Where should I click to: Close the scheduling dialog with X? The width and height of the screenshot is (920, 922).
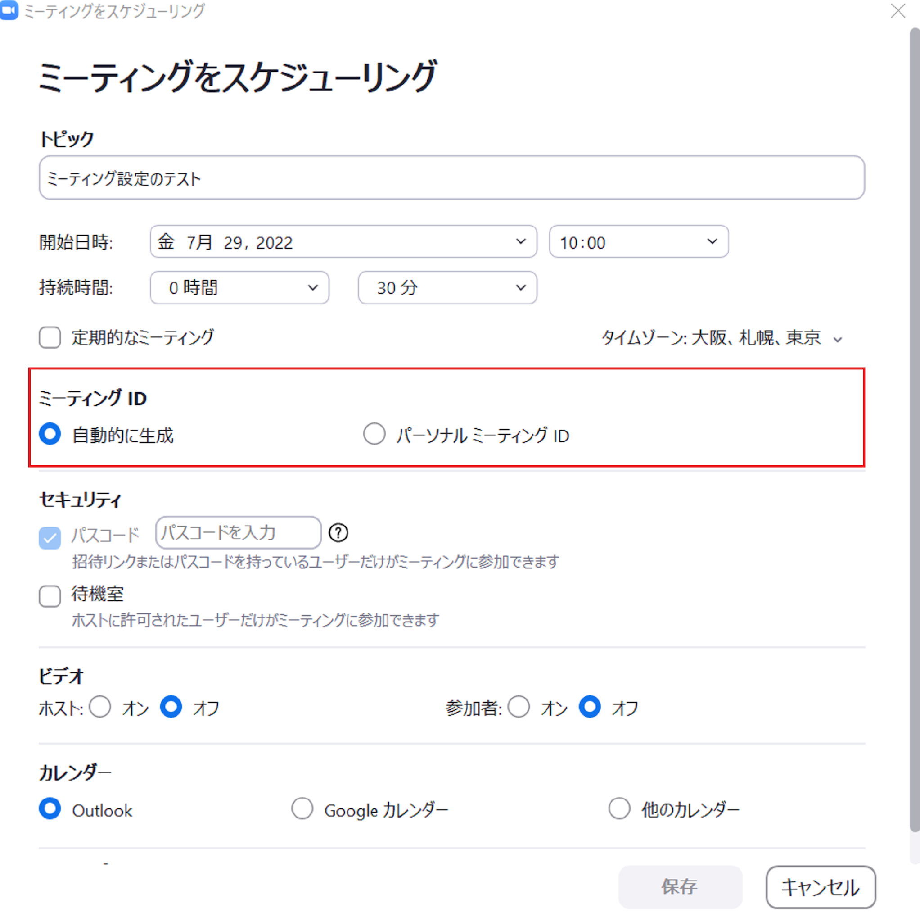(897, 10)
